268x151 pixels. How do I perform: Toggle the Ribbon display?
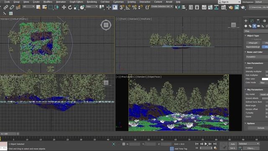tap(204, 8)
